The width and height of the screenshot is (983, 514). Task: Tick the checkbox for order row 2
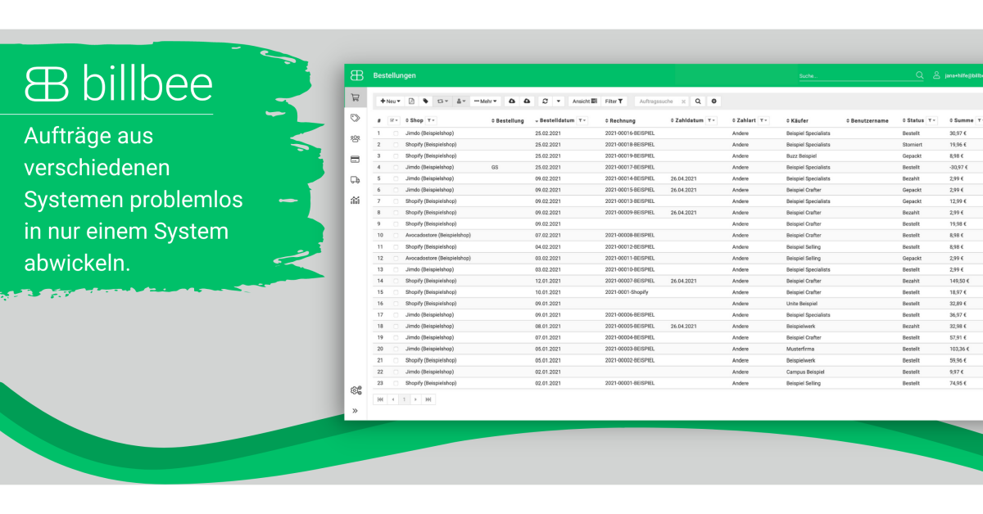pyautogui.click(x=396, y=144)
